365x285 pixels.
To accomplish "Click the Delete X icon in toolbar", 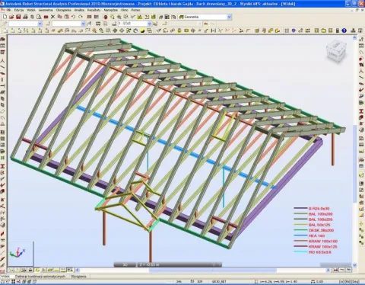I will [52, 17].
